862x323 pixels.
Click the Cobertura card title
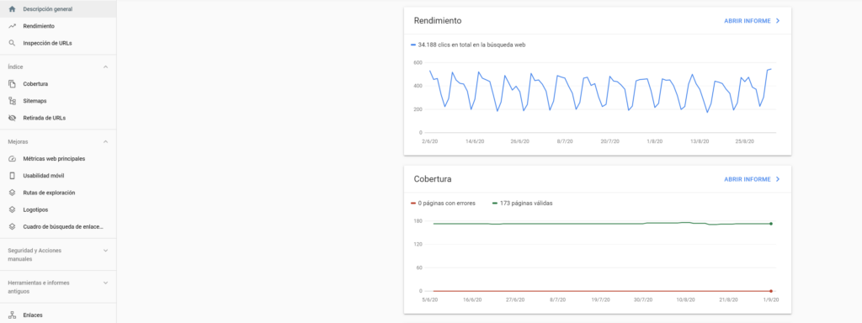pos(432,179)
